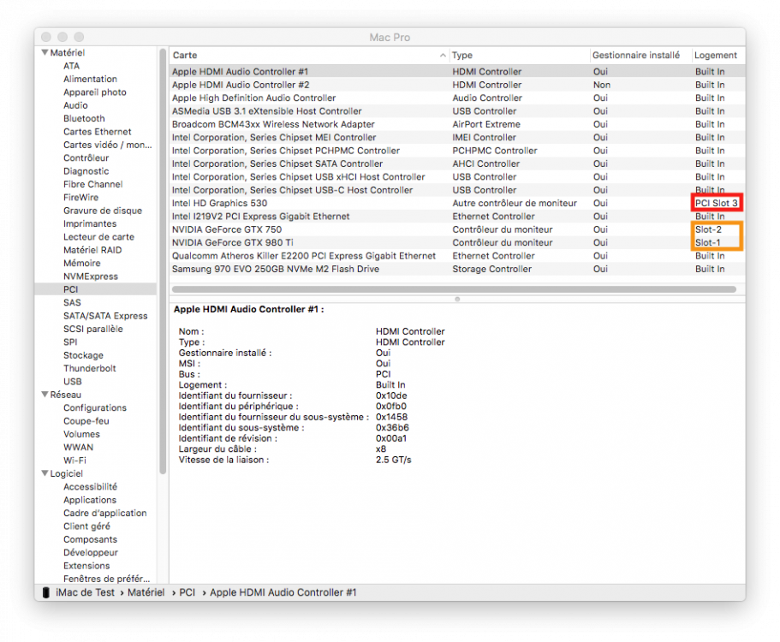Sort by the Type column header
Screen dimensions: 780x642
462,55
